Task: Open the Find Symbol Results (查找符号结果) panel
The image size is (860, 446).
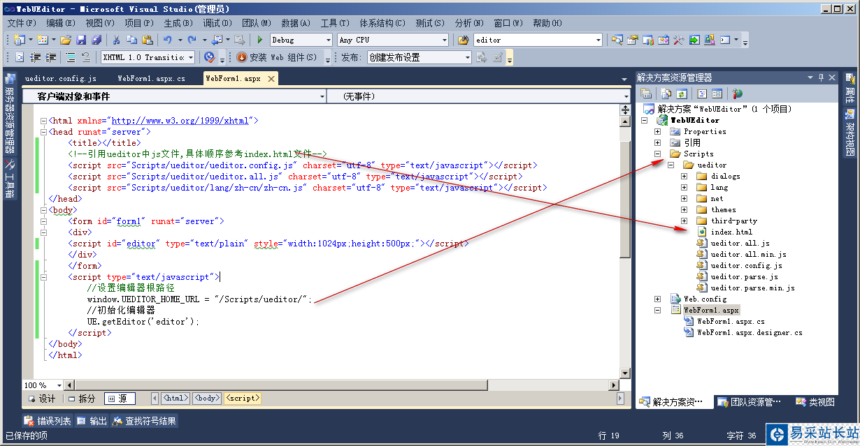Action: [145, 421]
